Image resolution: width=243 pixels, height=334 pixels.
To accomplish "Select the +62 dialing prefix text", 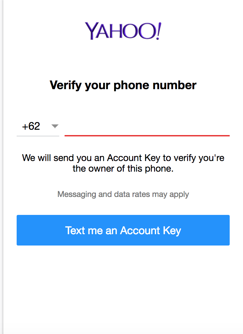I will pyautogui.click(x=31, y=126).
